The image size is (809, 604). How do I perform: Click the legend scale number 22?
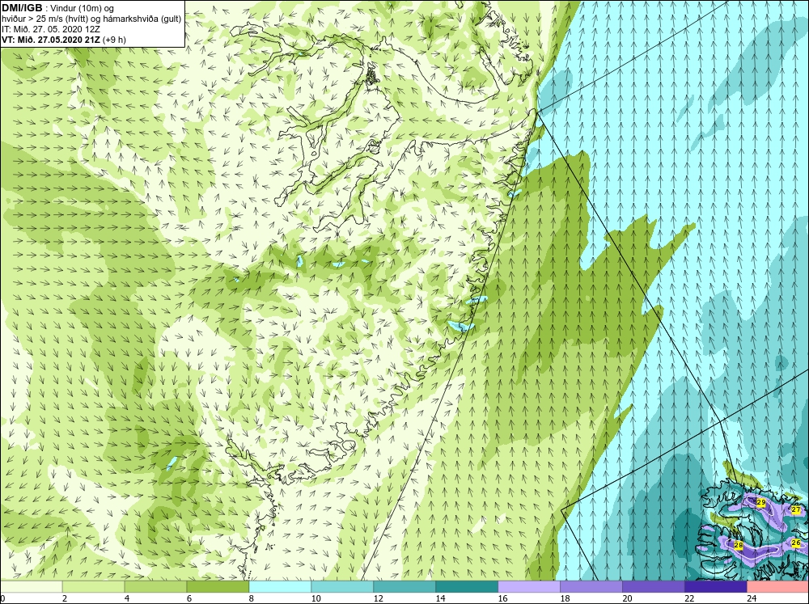click(689, 598)
